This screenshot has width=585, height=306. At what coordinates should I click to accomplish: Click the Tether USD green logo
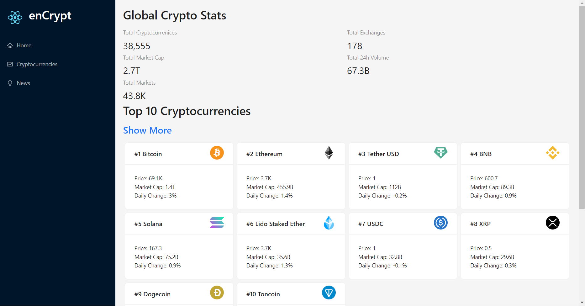(440, 153)
